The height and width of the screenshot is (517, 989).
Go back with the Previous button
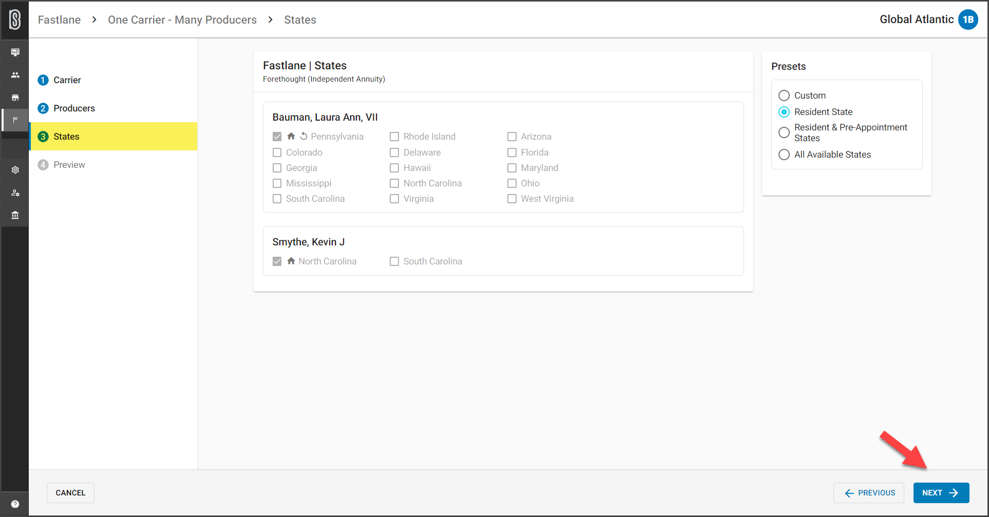(x=869, y=493)
